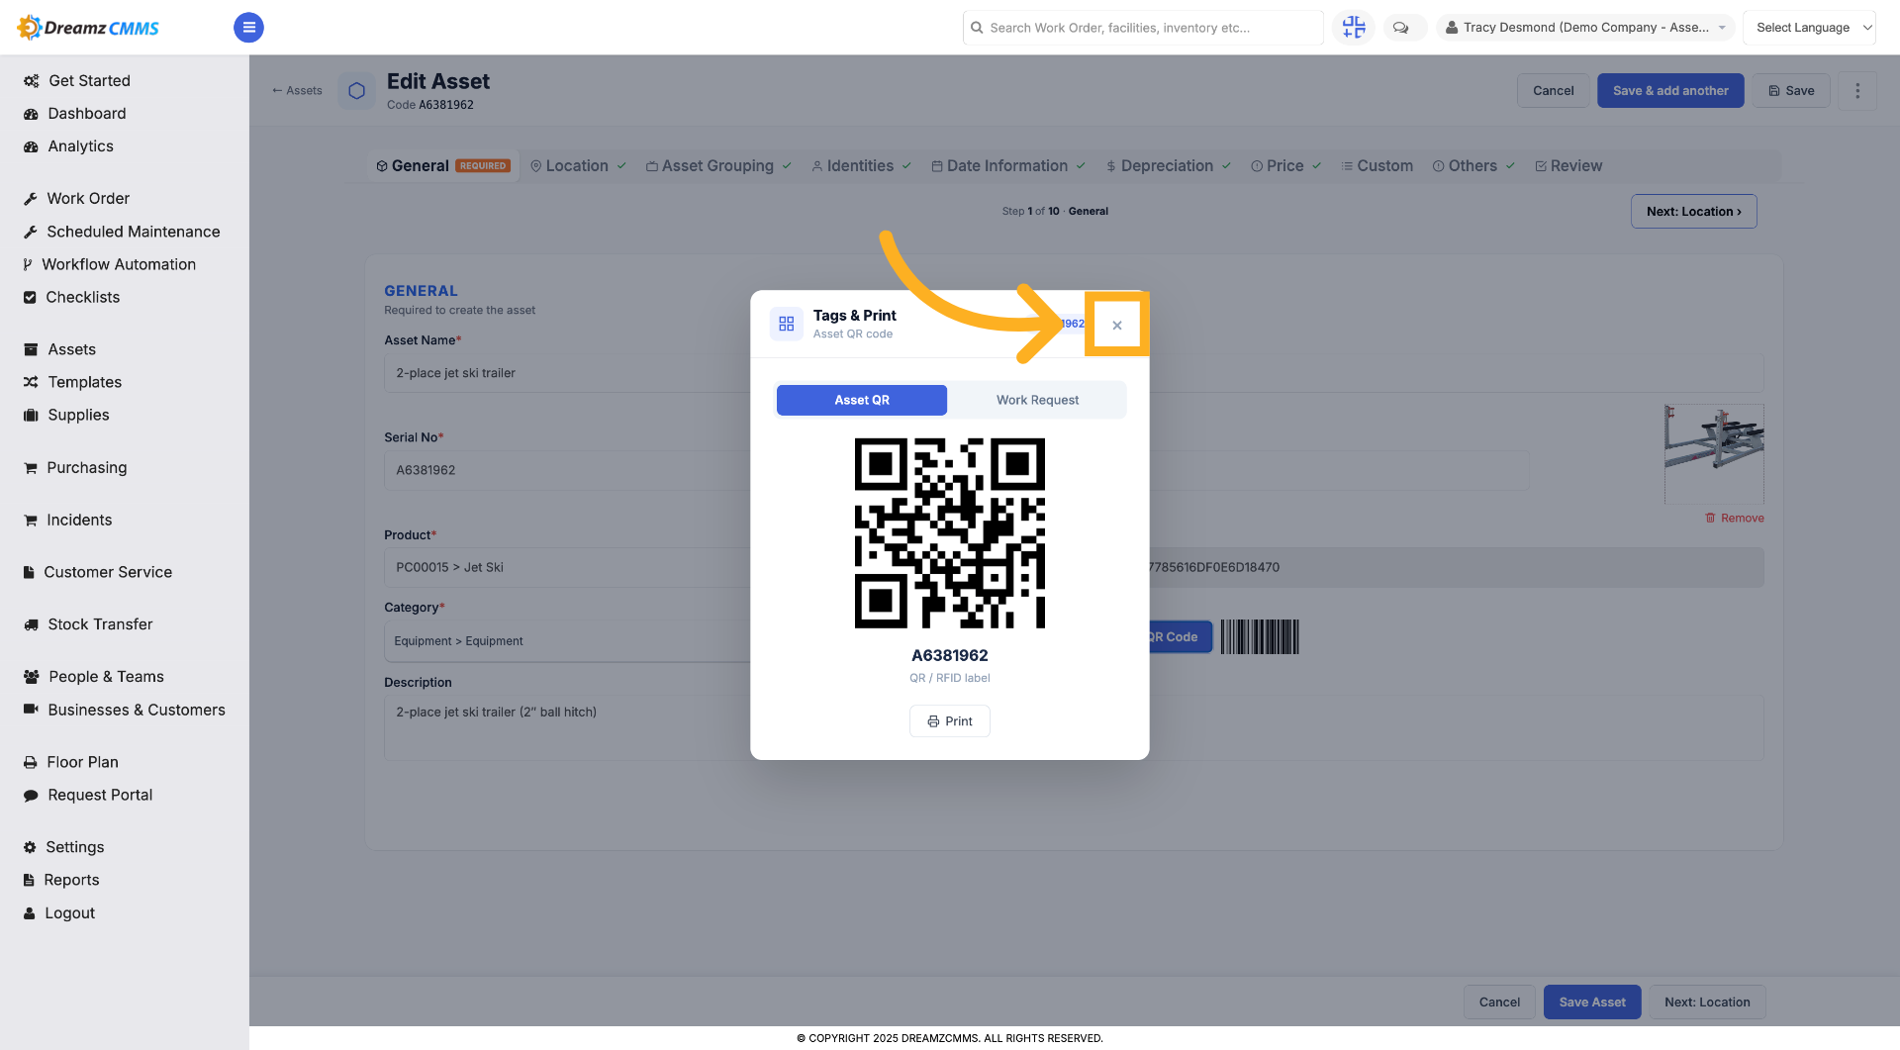Click the top Save button
Screen dimensions: 1900x1050
click(1791, 90)
